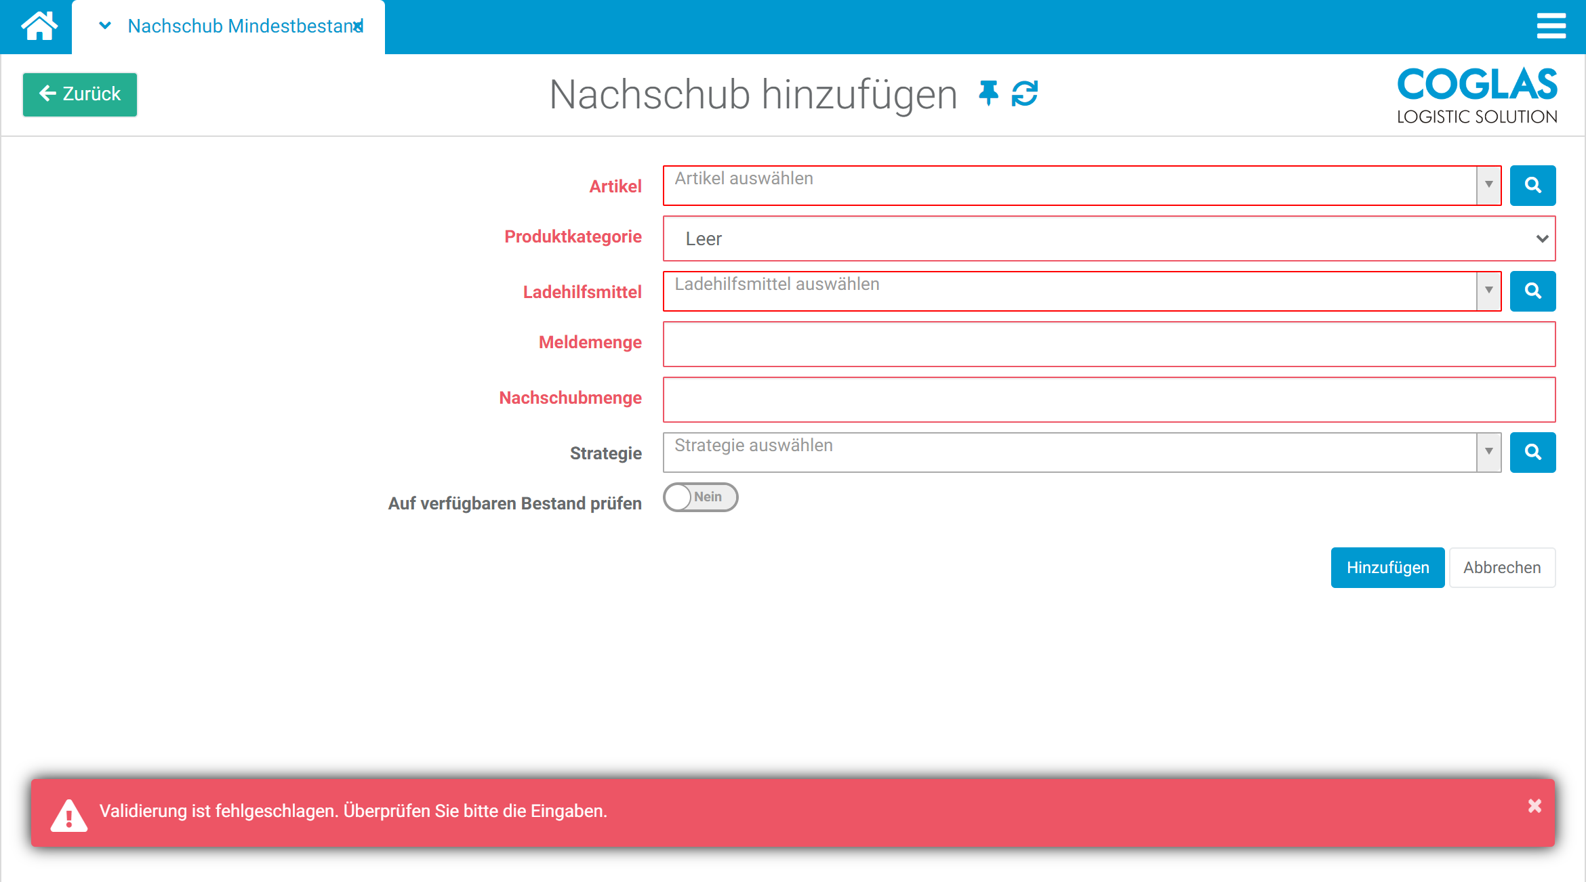Open the hamburger menu
Image resolution: width=1586 pixels, height=882 pixels.
point(1551,26)
